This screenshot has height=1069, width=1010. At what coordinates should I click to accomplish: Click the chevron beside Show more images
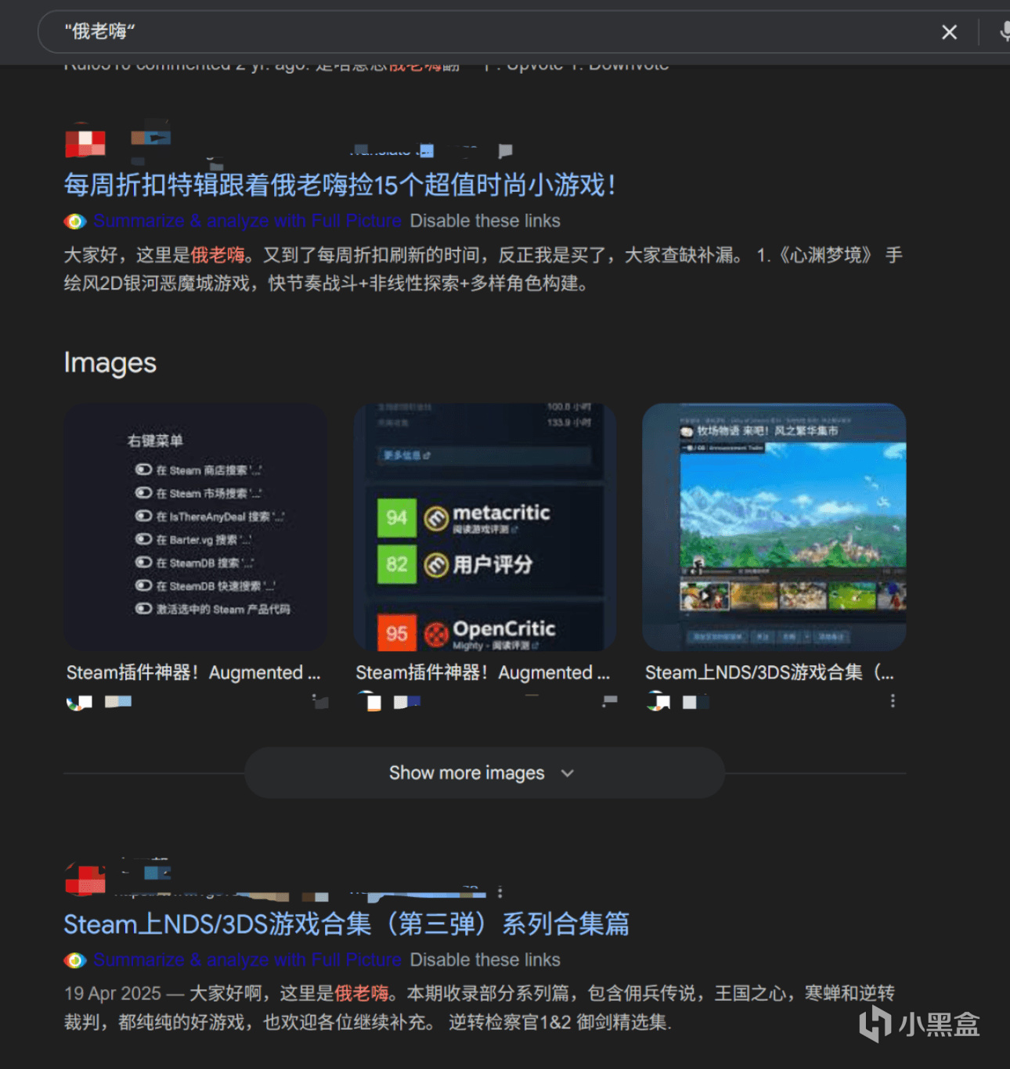coord(568,773)
